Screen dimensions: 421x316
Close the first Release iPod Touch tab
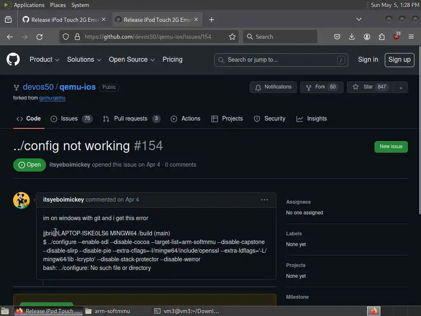104,20
